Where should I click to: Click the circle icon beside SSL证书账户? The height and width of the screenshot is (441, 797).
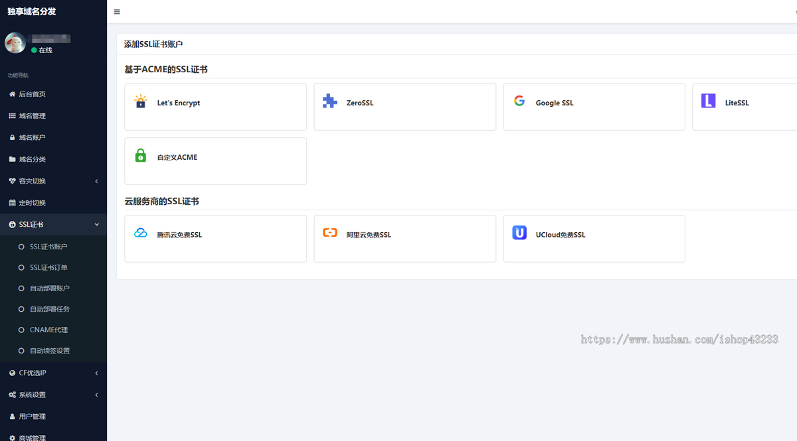21,247
